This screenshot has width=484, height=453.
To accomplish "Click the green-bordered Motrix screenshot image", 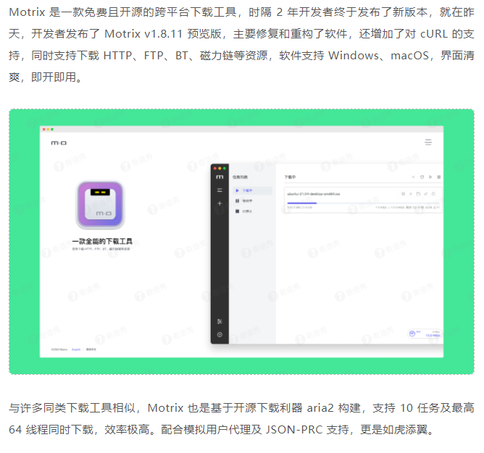I will click(242, 242).
